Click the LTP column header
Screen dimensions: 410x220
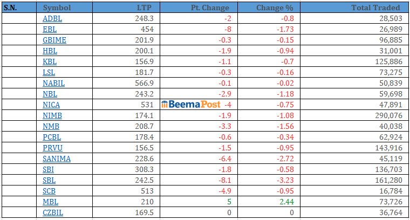146,8
